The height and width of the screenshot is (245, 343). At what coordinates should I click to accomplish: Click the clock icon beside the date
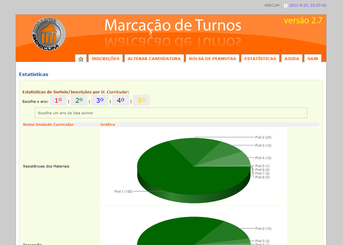click(286, 6)
